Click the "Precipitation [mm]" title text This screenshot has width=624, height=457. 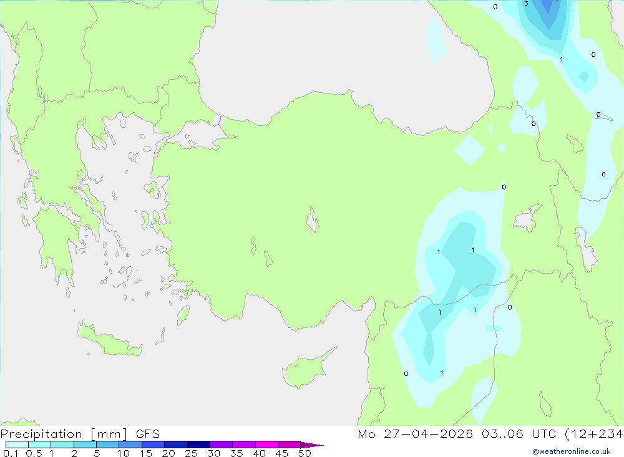pos(64,434)
